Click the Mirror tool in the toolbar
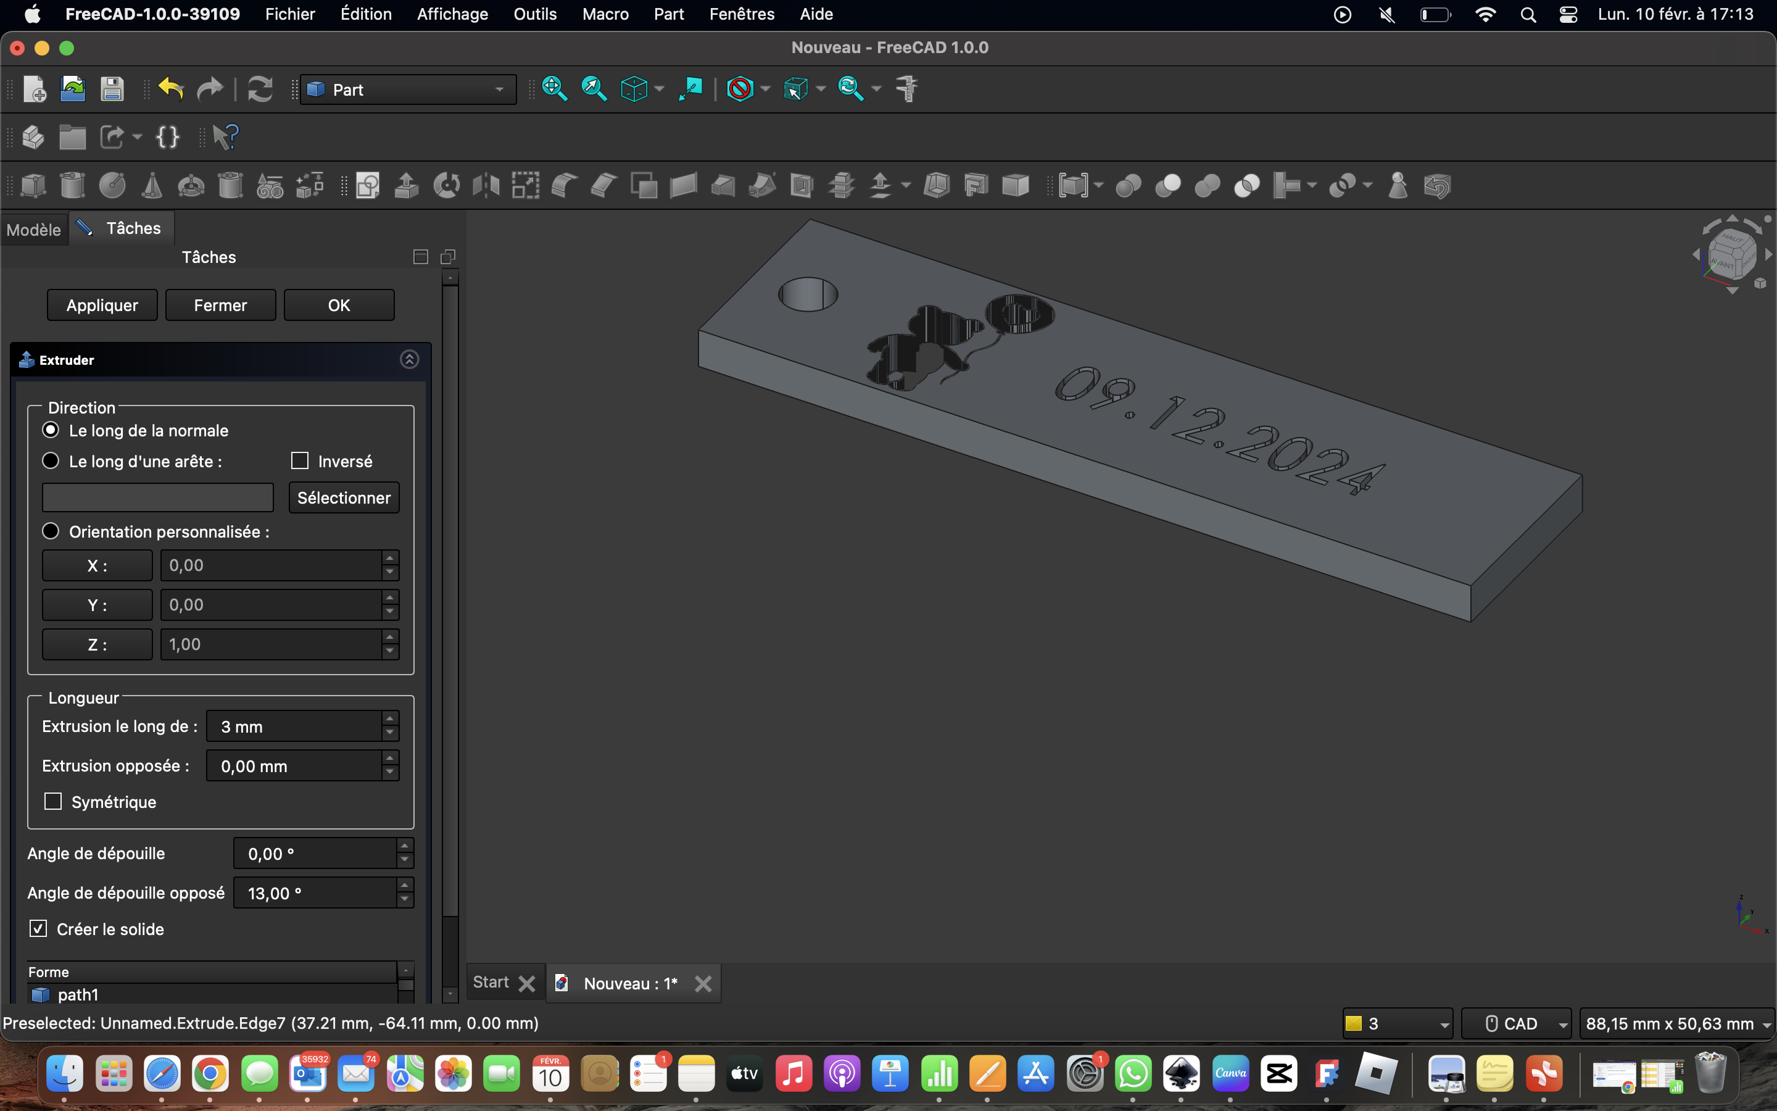 click(486, 185)
